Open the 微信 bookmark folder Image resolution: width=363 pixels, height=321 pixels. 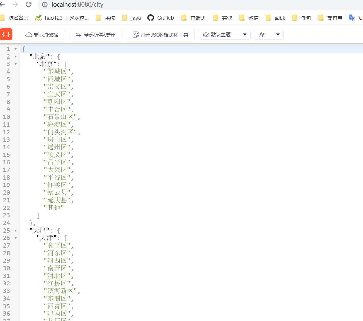249,18
